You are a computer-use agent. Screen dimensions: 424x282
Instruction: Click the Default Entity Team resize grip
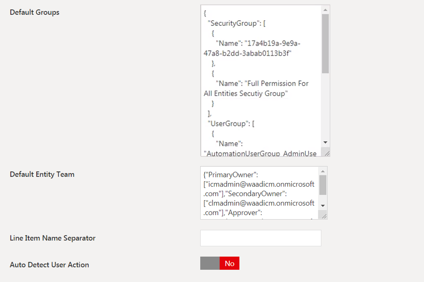coord(323,216)
